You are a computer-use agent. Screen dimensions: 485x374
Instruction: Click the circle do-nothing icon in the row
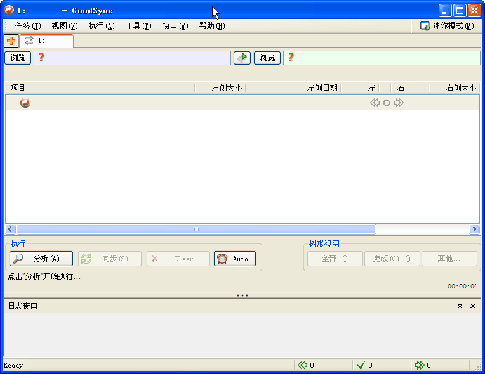coord(387,103)
